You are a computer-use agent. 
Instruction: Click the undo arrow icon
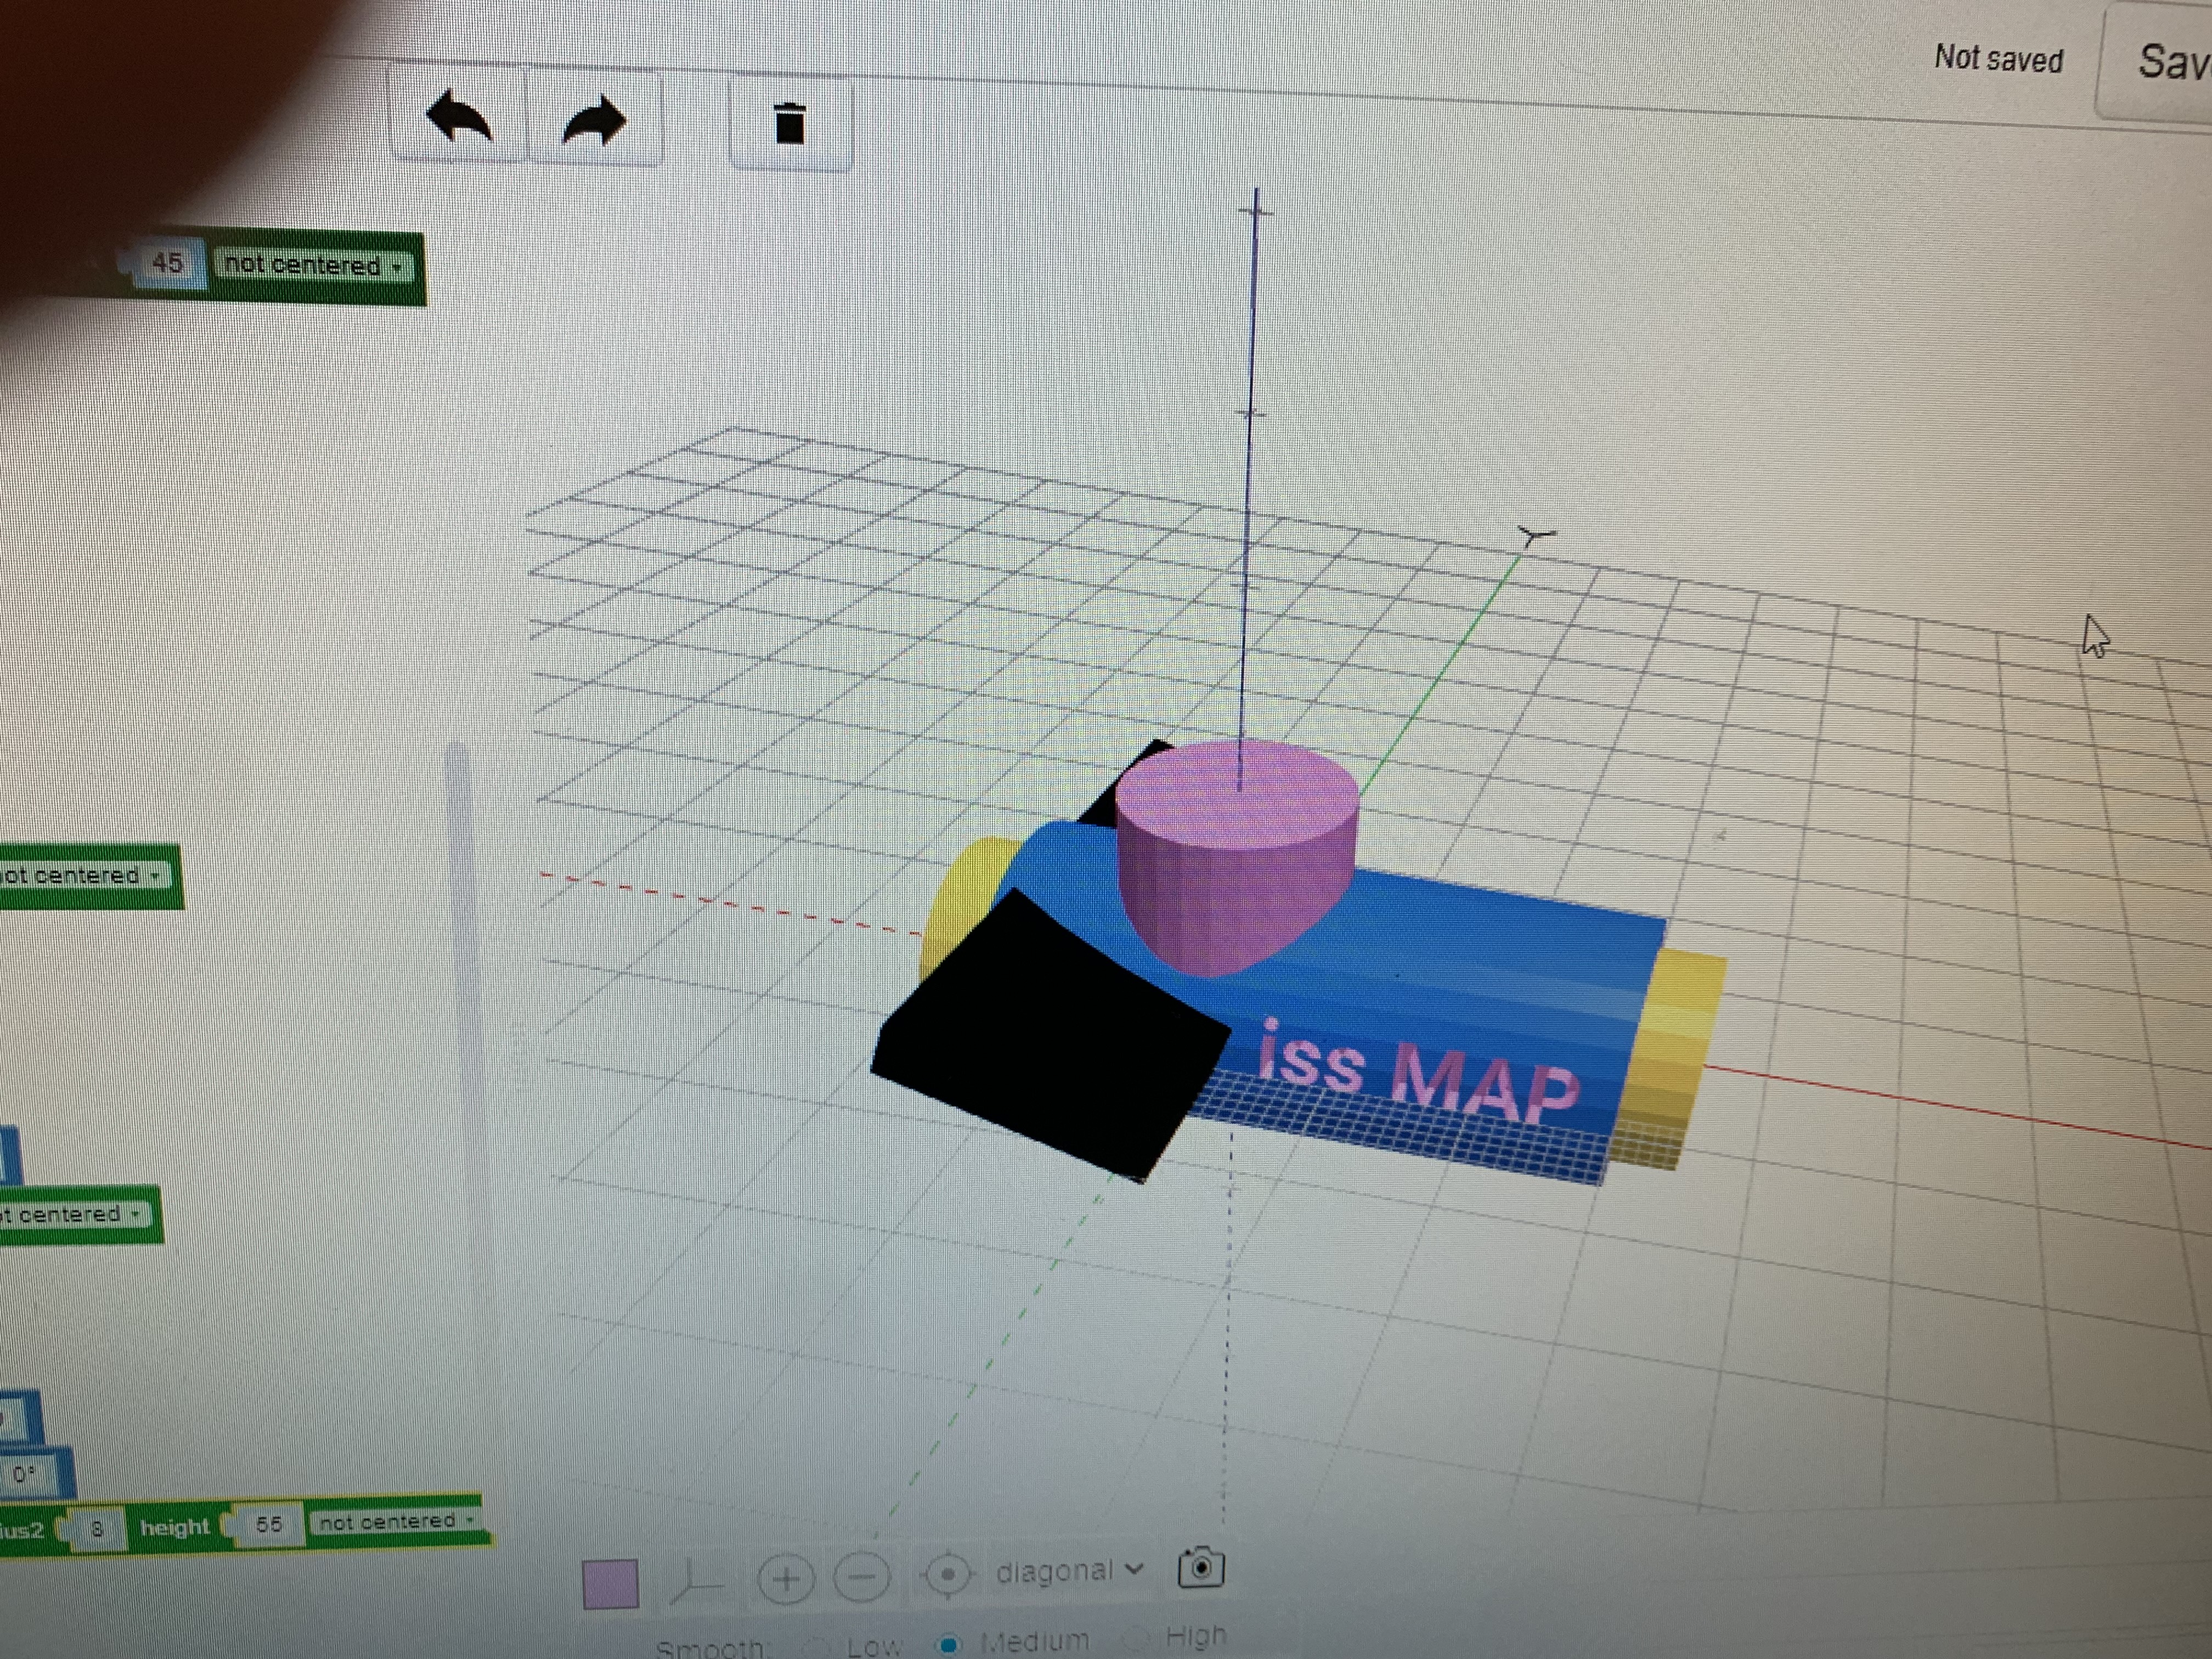pos(458,118)
